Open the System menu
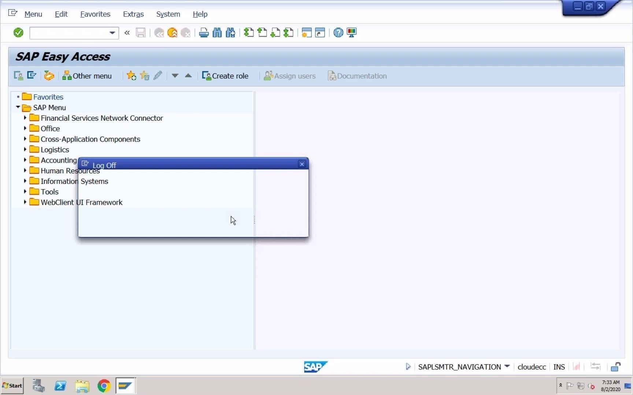 (168, 14)
